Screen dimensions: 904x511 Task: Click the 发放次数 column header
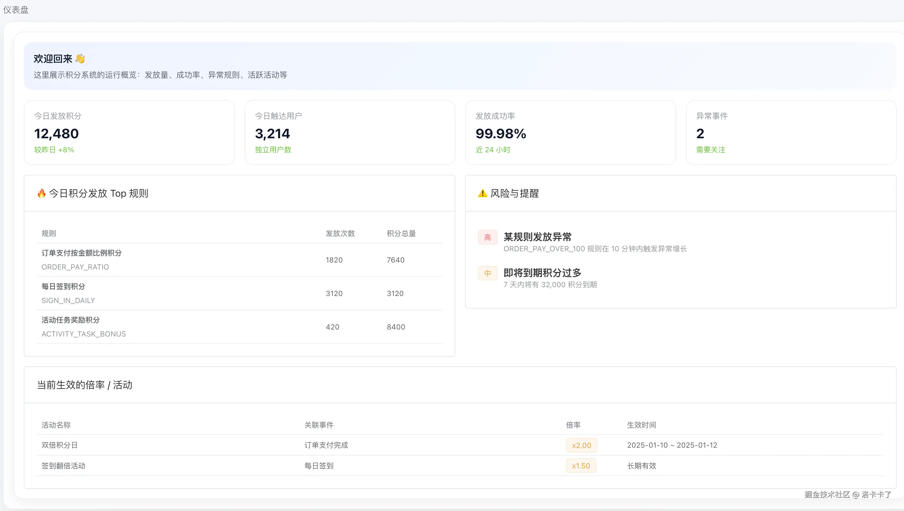[x=340, y=233]
